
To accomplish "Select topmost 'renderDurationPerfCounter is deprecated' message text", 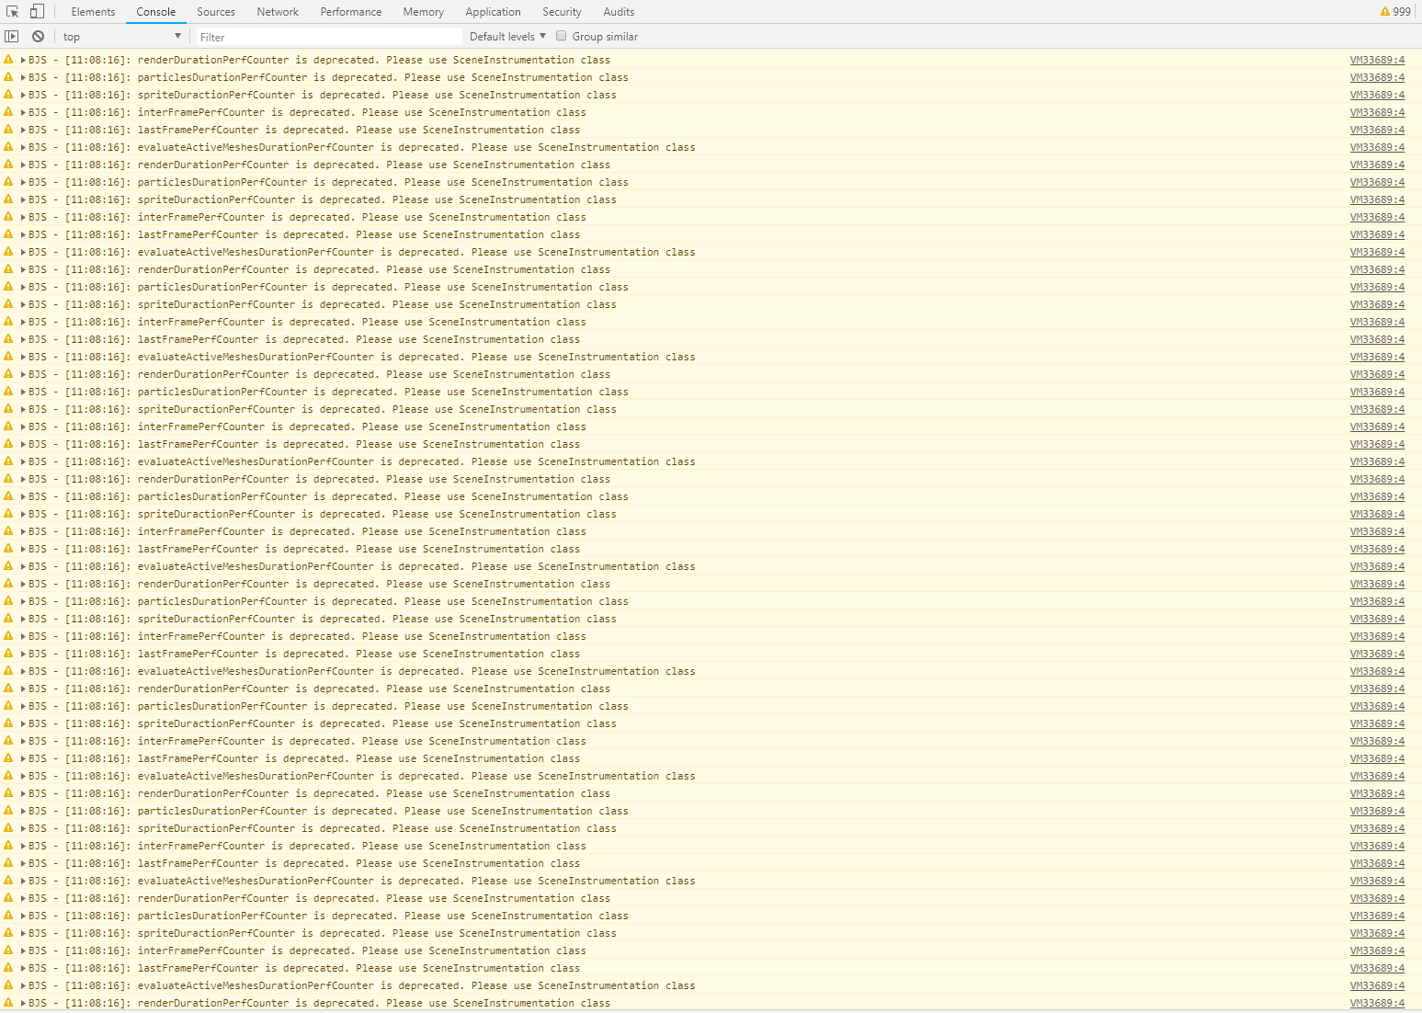I will tap(255, 60).
